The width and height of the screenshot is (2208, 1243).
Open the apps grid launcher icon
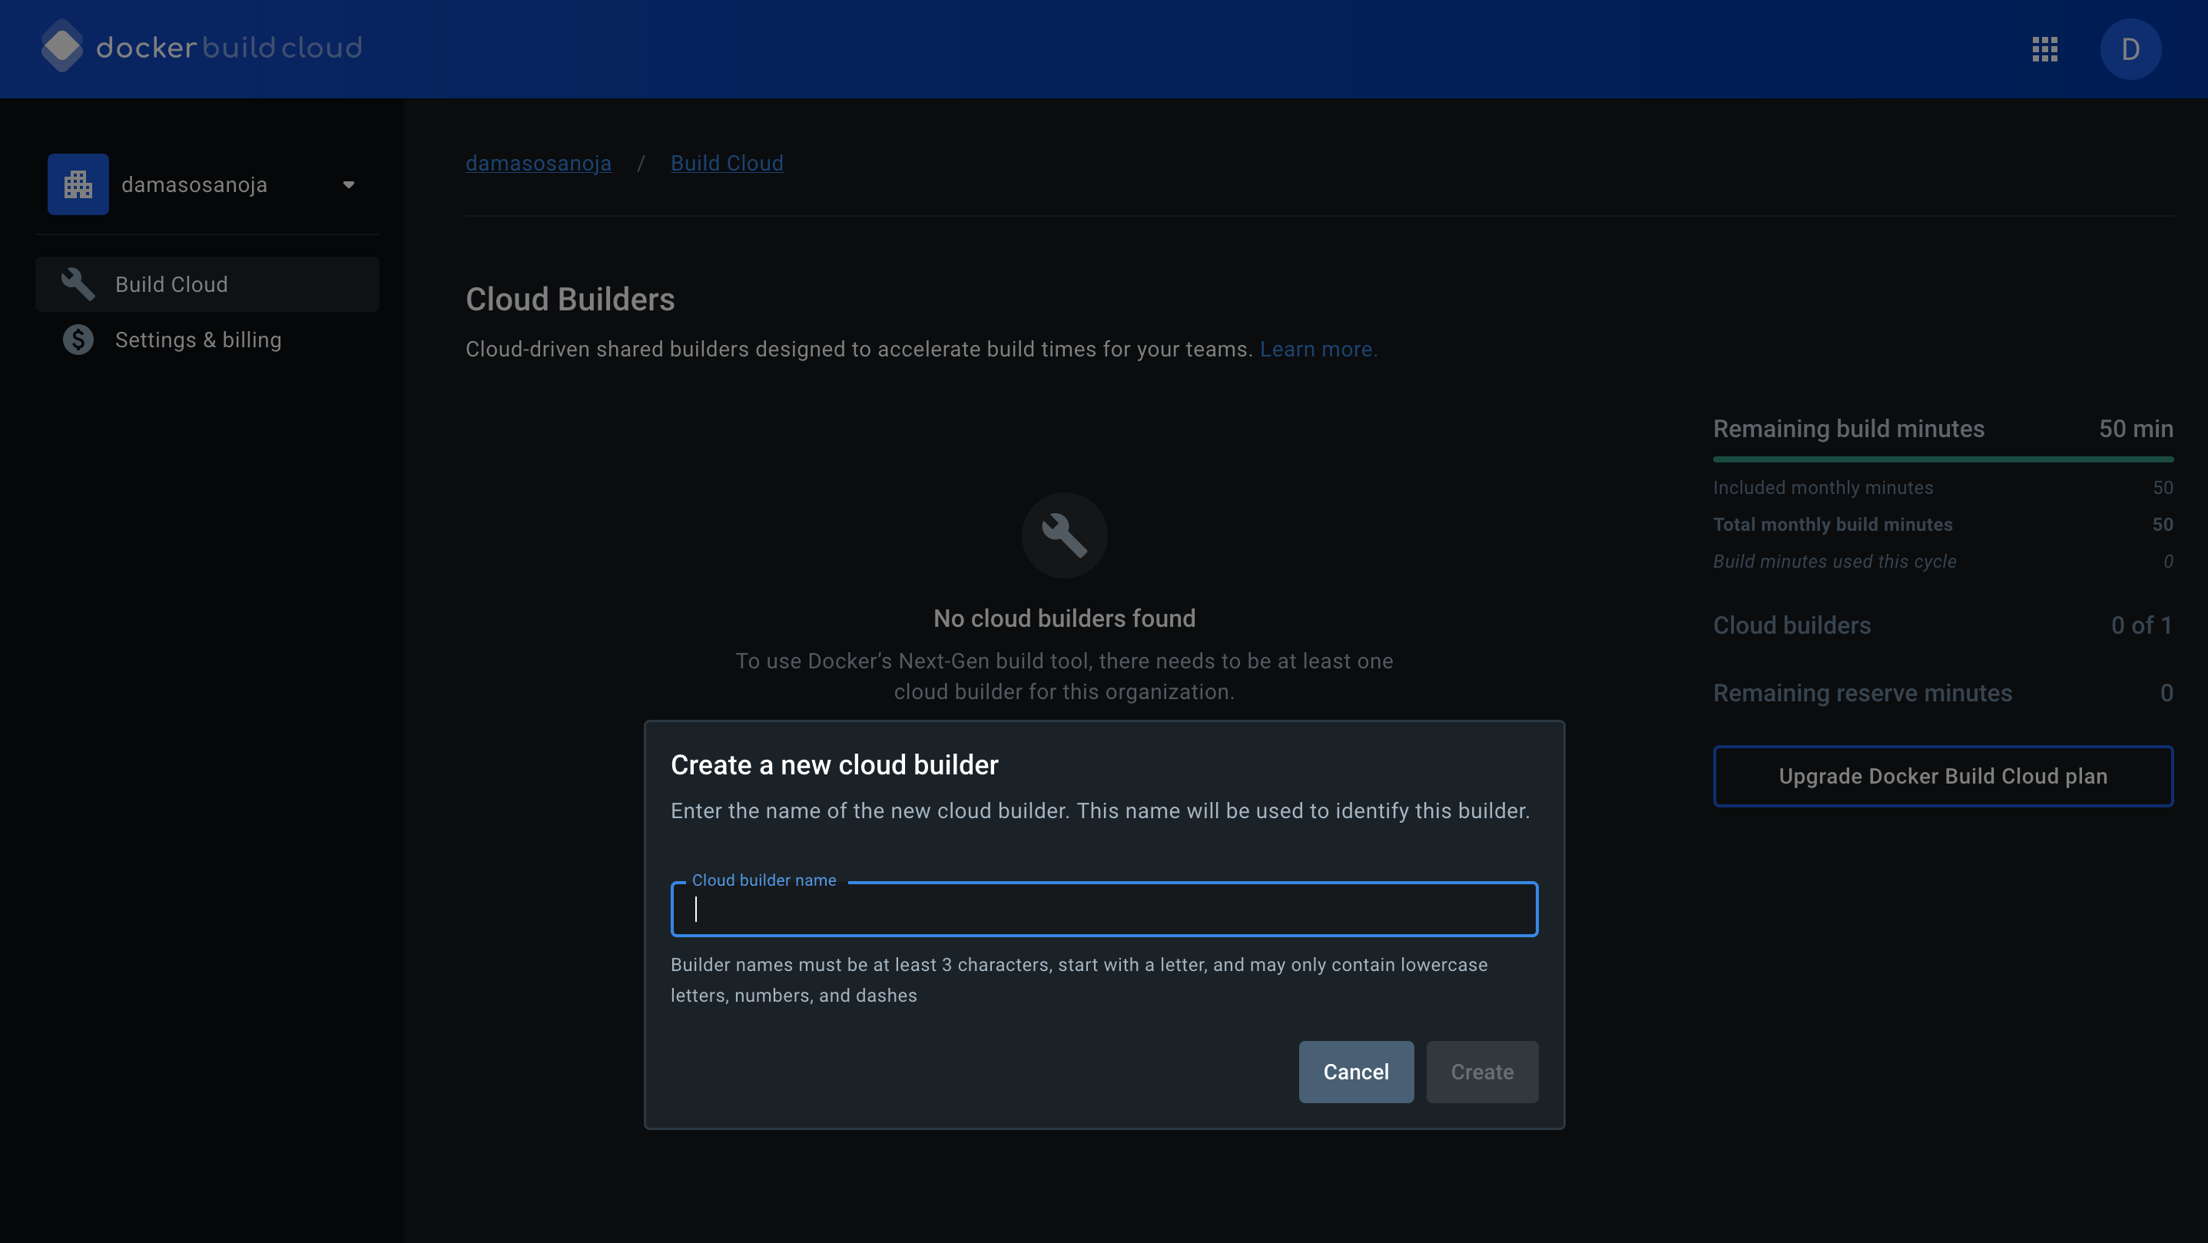[x=2044, y=49]
